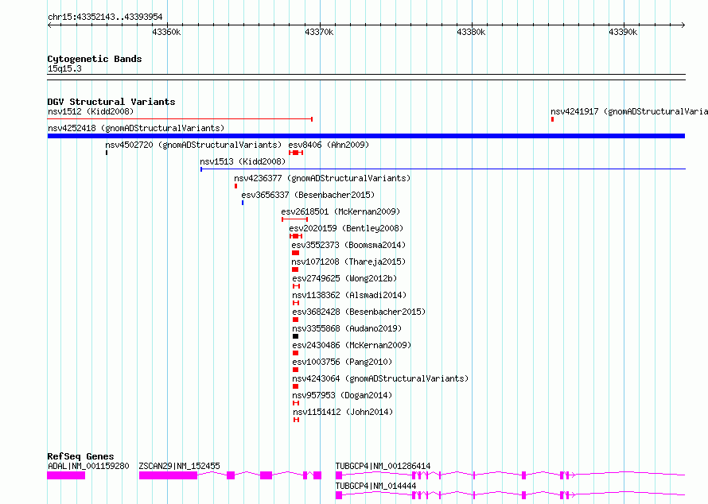The height and width of the screenshot is (504, 708).
Task: Click the red square under nsv4243064
Action: pyautogui.click(x=295, y=386)
